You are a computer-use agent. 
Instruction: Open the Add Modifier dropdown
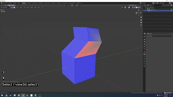pyautogui.click(x=159, y=36)
